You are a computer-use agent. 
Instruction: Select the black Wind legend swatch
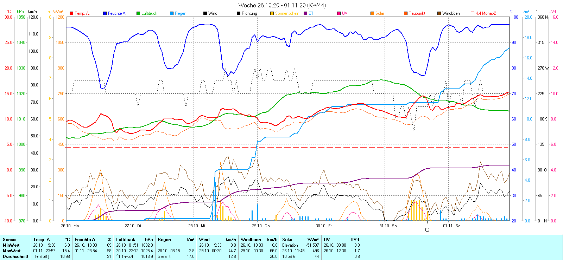(205, 13)
